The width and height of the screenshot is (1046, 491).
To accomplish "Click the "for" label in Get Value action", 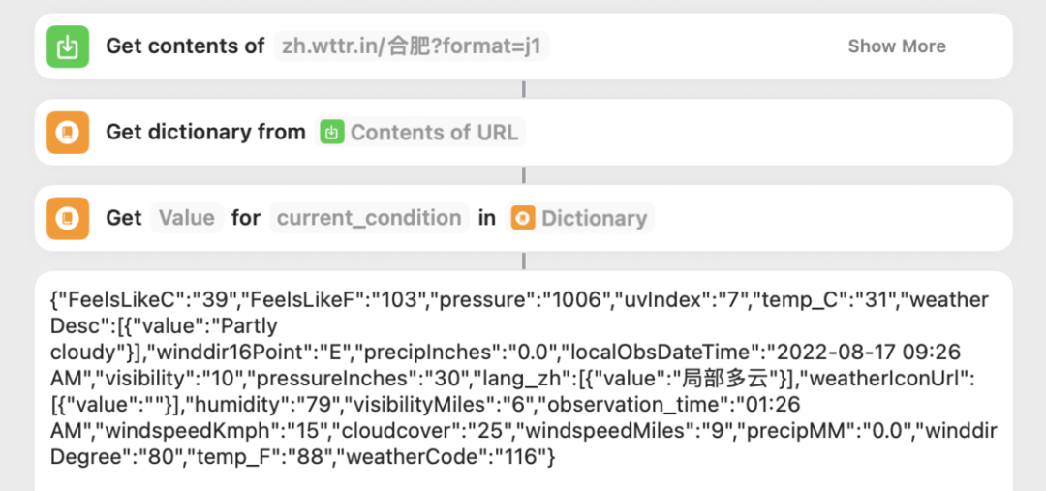I will pyautogui.click(x=246, y=218).
